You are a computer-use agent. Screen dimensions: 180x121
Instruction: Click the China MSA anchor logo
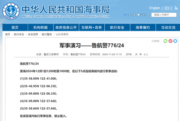pos(11,11)
